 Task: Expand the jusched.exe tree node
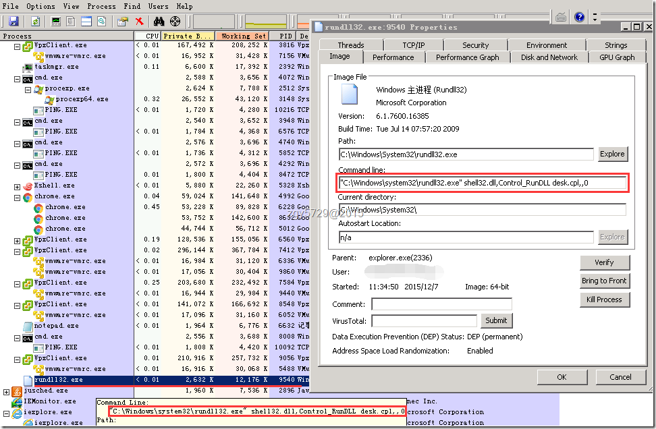[7, 391]
